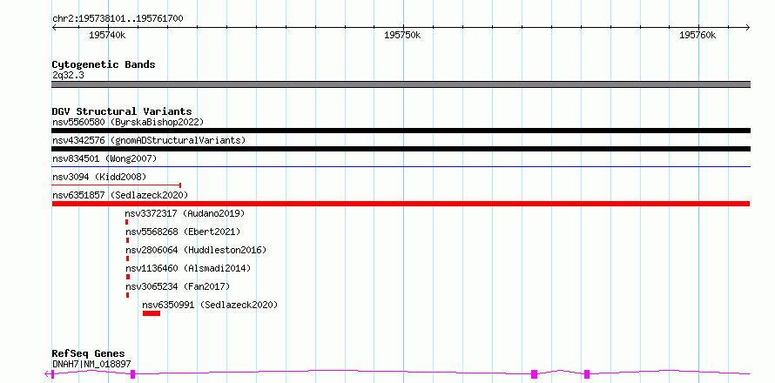
Task: Open nsv834501 (Wong2007) label
Action: (104, 158)
